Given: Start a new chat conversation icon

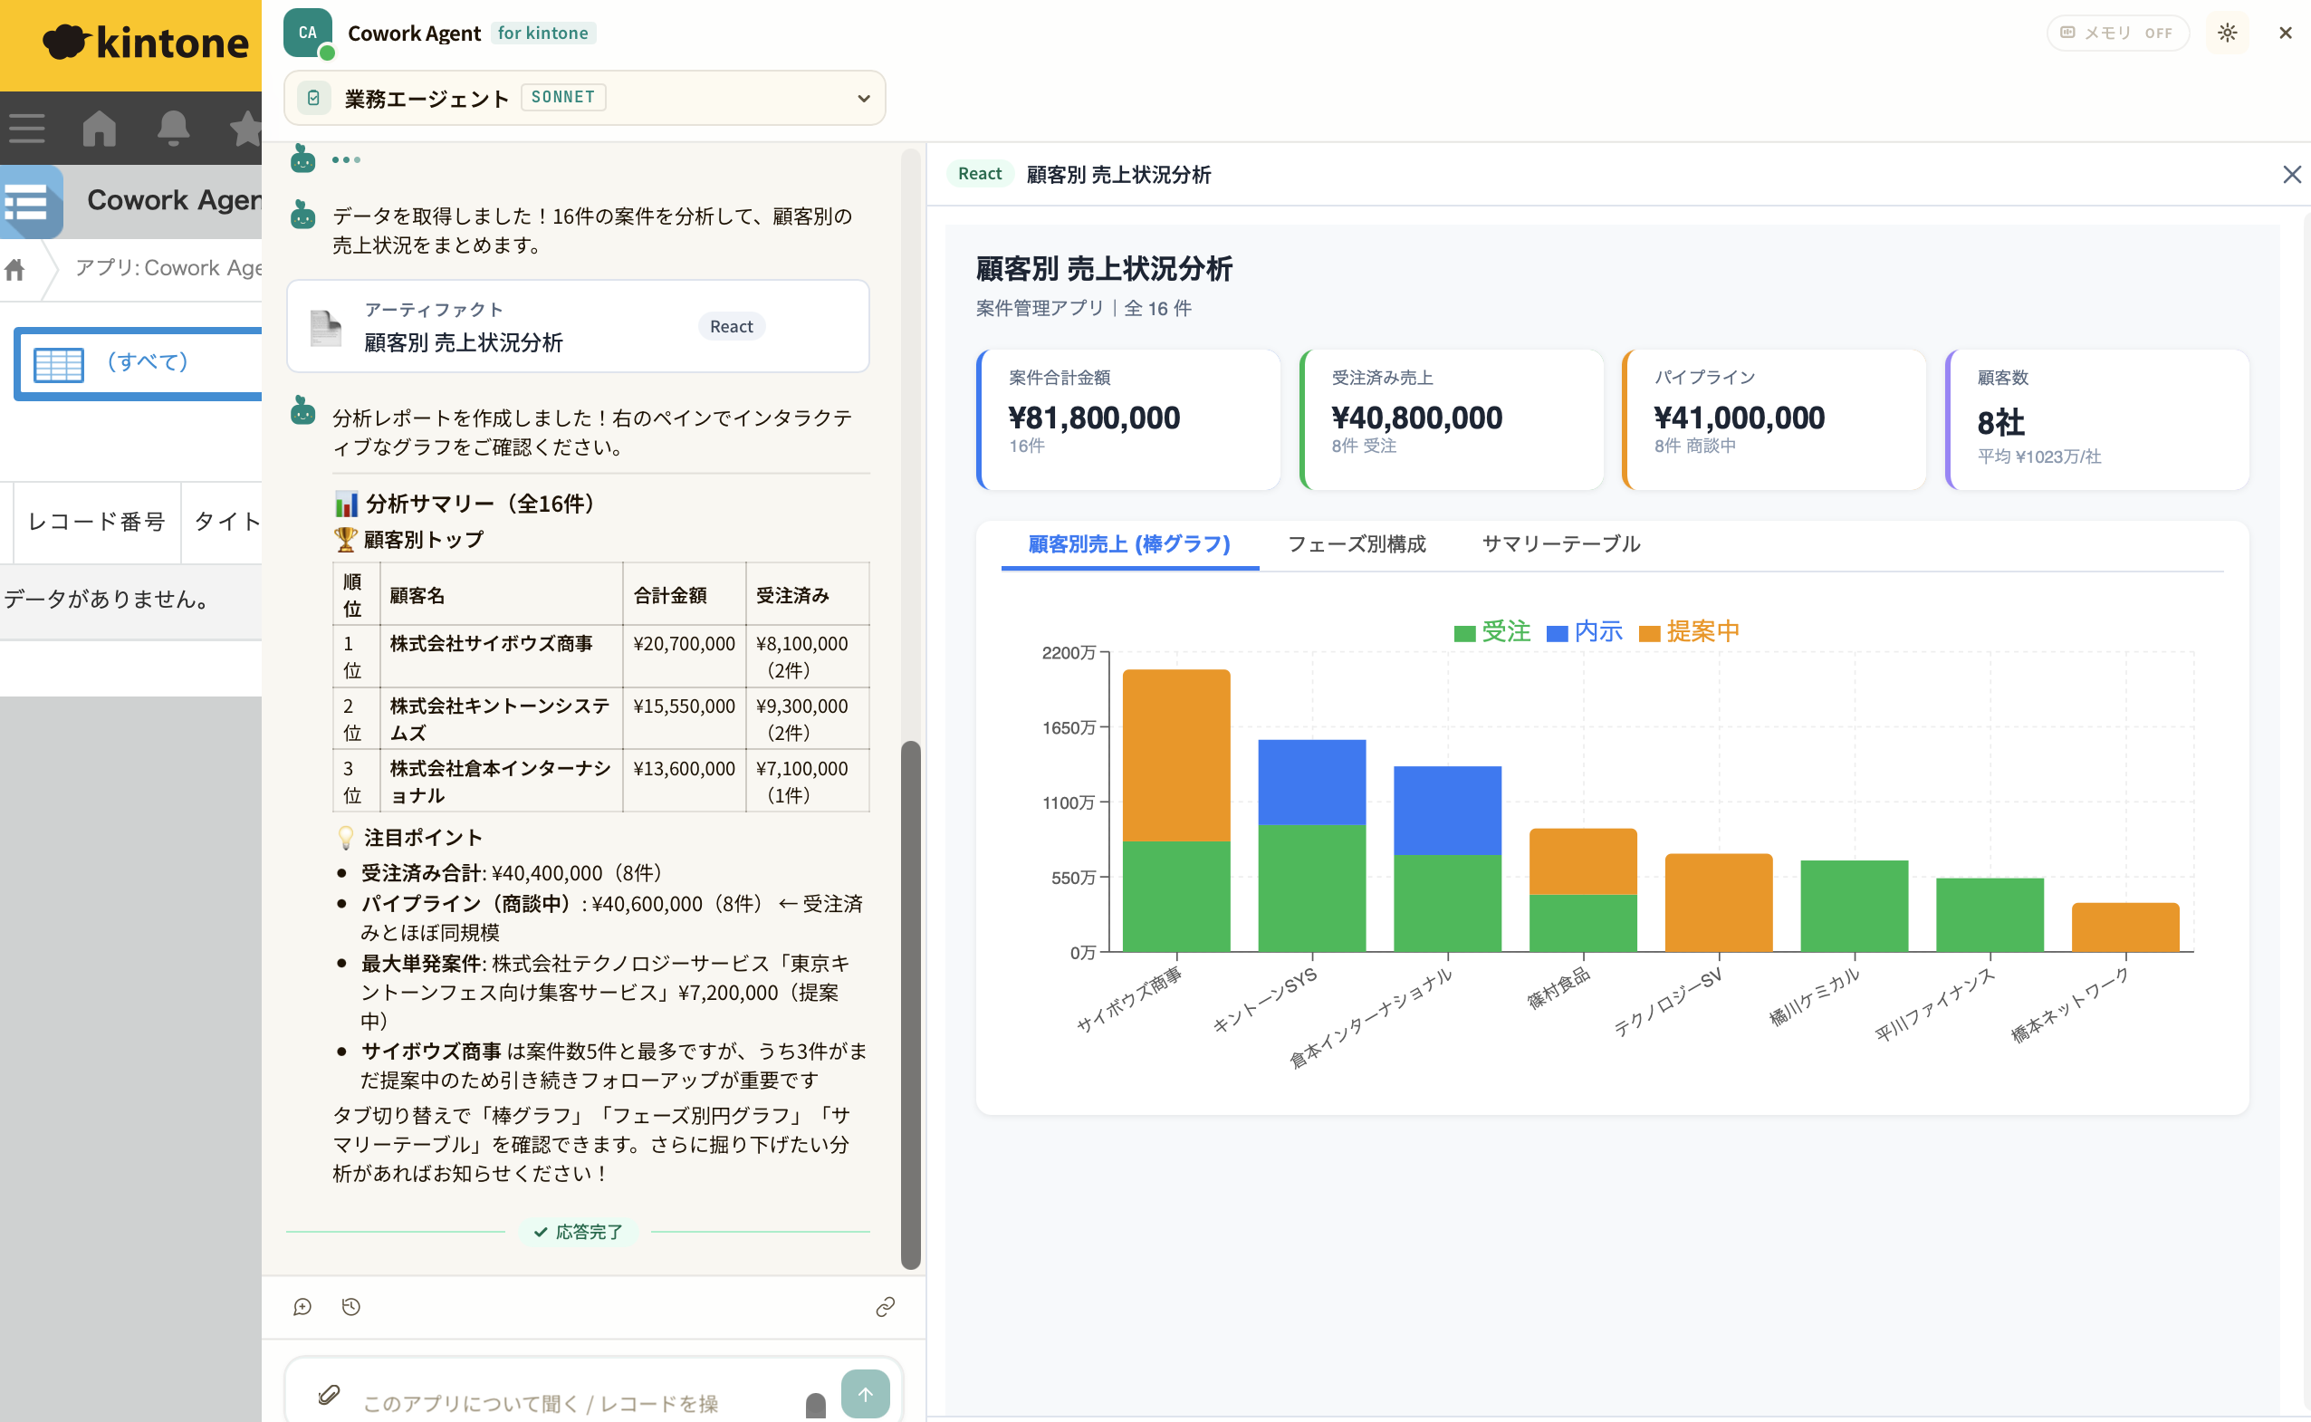Looking at the screenshot, I should (x=302, y=1306).
